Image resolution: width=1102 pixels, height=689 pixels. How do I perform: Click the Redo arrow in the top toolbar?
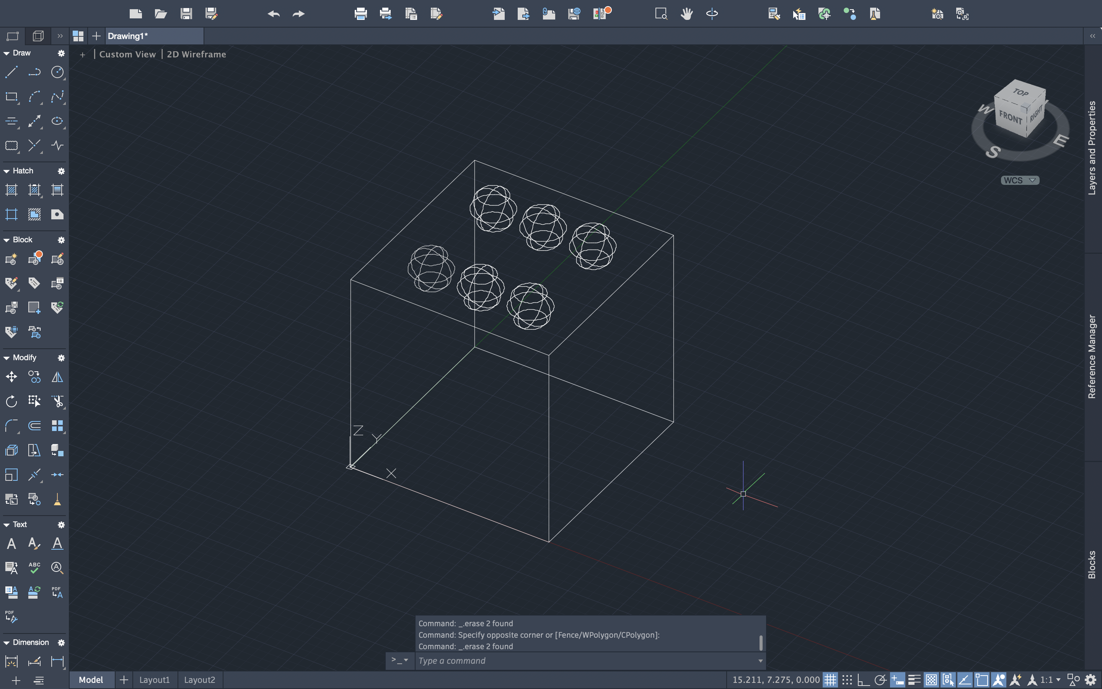point(299,14)
